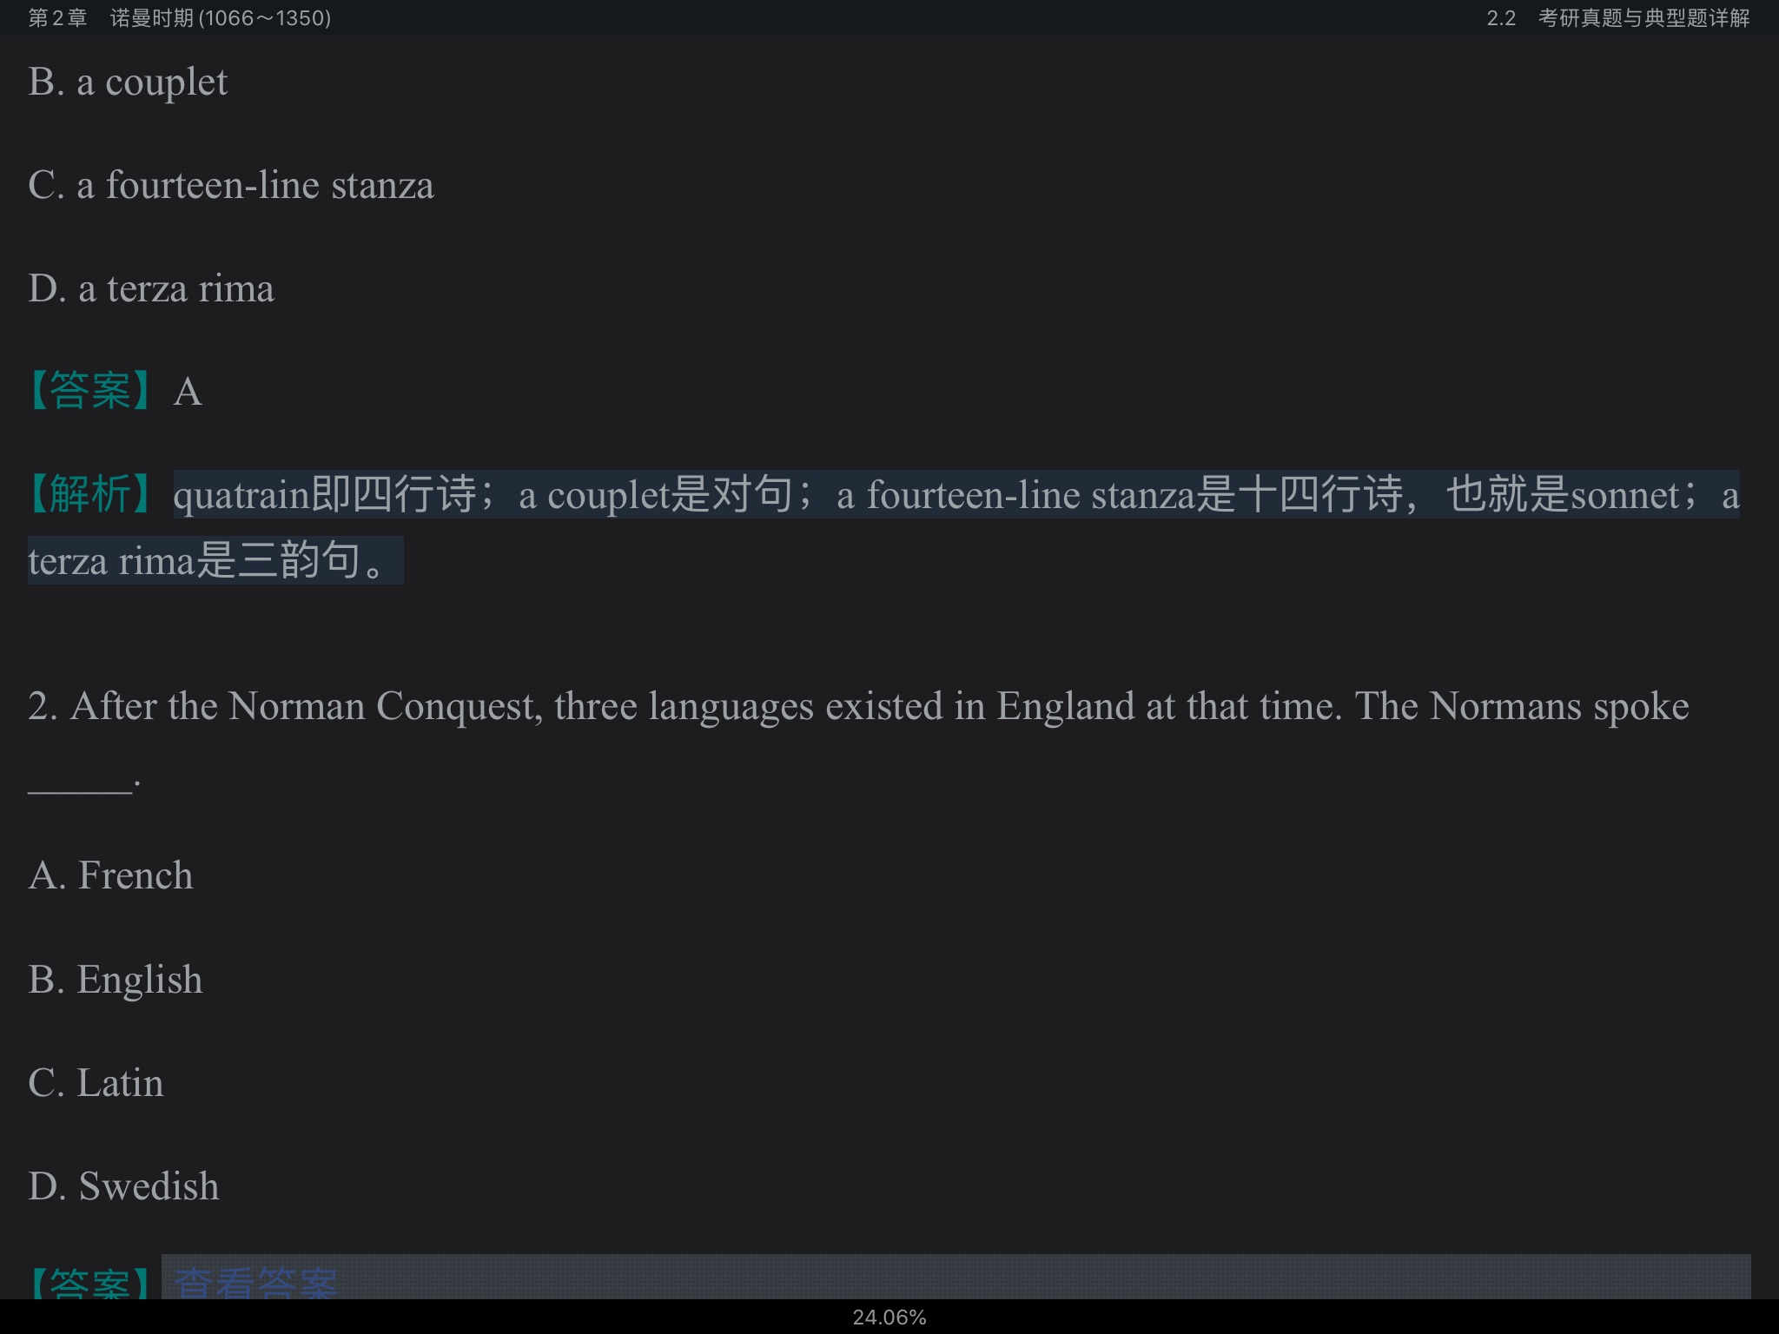Choose answer 'B. English'
This screenshot has width=1779, height=1334.
pos(115,980)
